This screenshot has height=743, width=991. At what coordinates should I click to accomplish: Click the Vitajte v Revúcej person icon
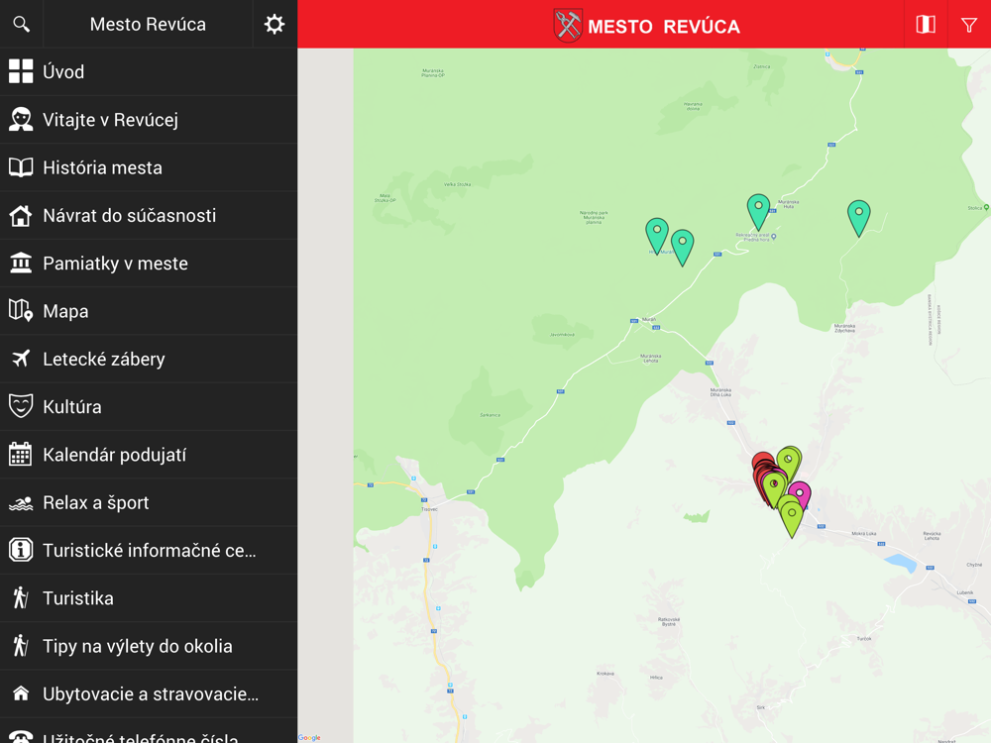click(21, 120)
